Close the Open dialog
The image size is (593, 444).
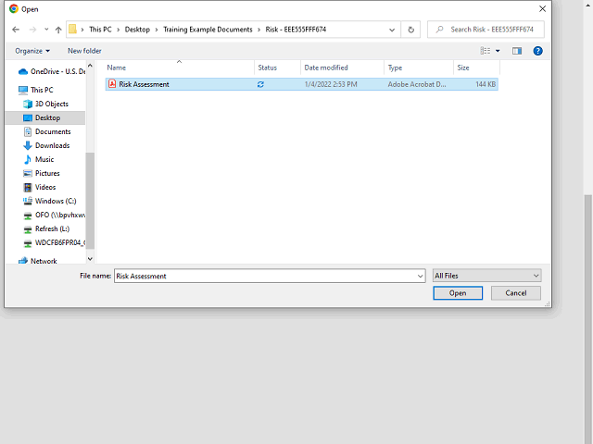click(x=542, y=8)
